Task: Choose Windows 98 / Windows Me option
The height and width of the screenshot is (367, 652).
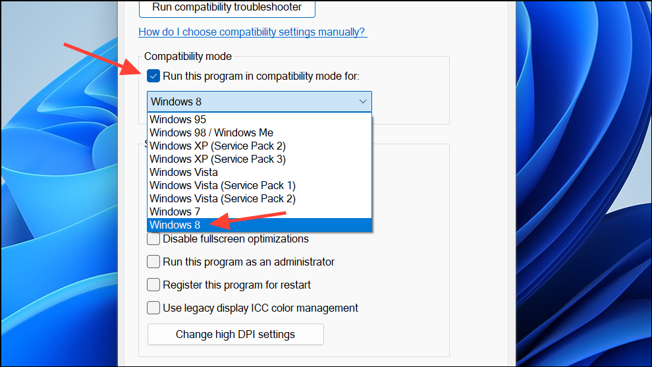Action: (x=211, y=132)
